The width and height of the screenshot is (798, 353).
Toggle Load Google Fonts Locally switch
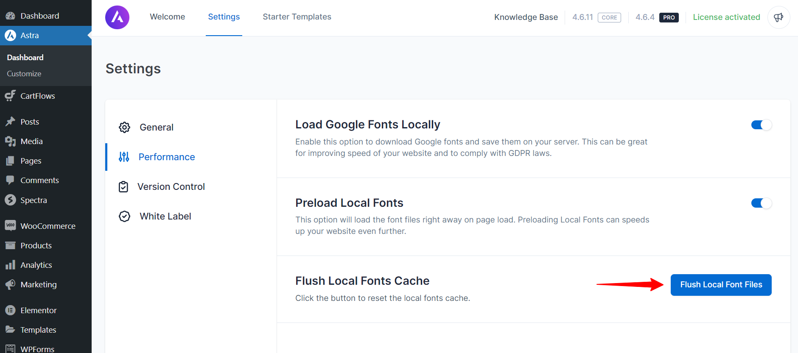[x=761, y=125]
